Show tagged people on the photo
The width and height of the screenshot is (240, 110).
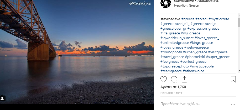2,98
